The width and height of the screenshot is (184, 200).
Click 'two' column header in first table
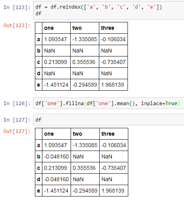point(77,28)
